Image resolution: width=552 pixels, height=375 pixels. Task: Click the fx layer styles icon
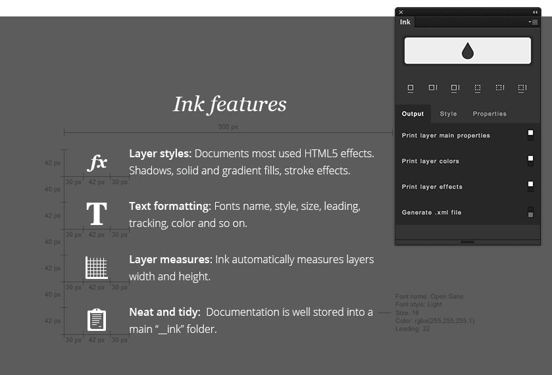pyautogui.click(x=97, y=162)
